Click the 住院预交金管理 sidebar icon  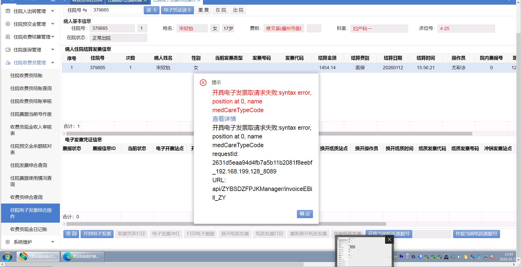8,24
